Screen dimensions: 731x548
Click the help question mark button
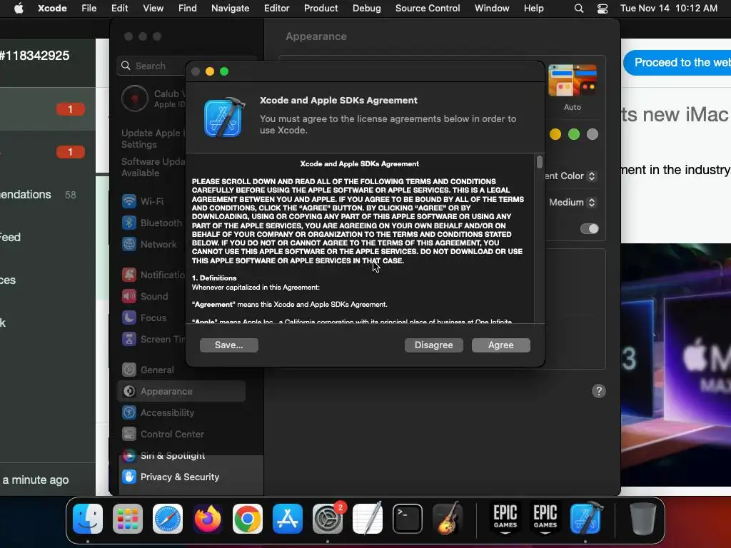coord(599,391)
